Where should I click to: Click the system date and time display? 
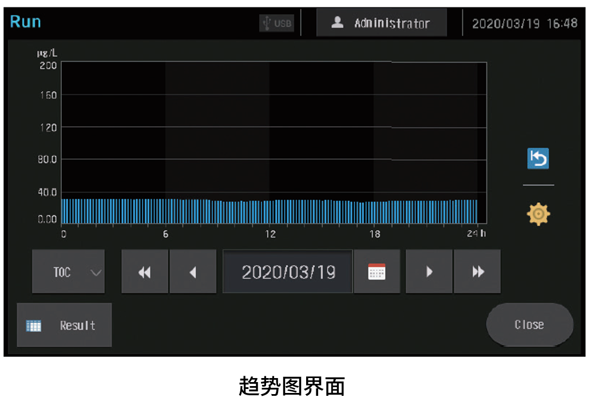(x=524, y=23)
